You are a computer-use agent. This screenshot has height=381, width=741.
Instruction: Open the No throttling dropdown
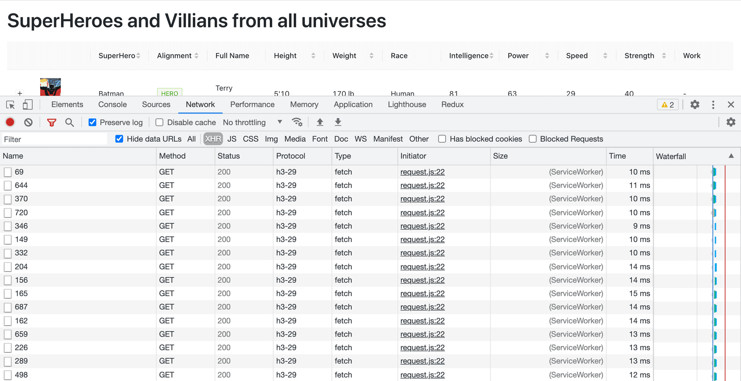pos(252,122)
